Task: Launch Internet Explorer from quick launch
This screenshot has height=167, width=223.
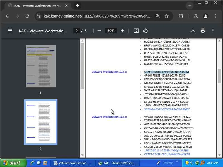Action: point(32,163)
